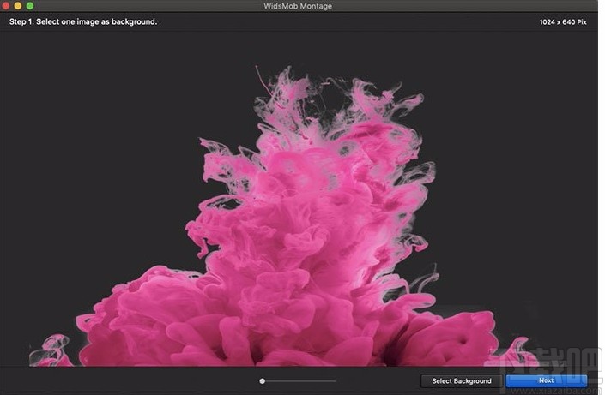Maximize window with green button
This screenshot has width=605, height=395.
pos(30,6)
